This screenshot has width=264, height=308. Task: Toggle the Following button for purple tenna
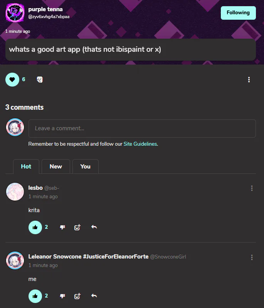[x=238, y=13]
